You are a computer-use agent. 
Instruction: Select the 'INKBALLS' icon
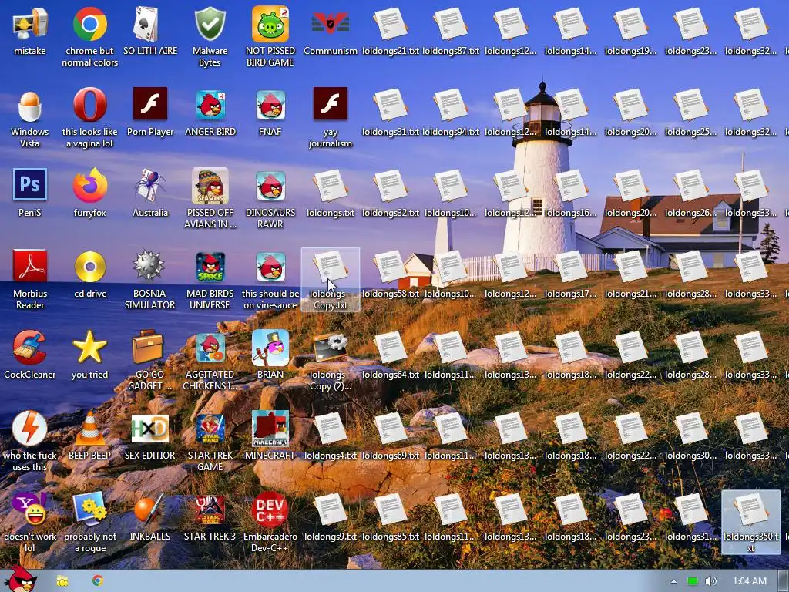[x=149, y=509]
